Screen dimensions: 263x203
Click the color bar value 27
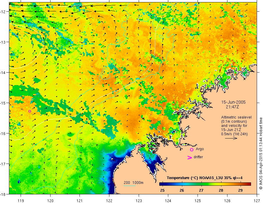pos(201,190)
